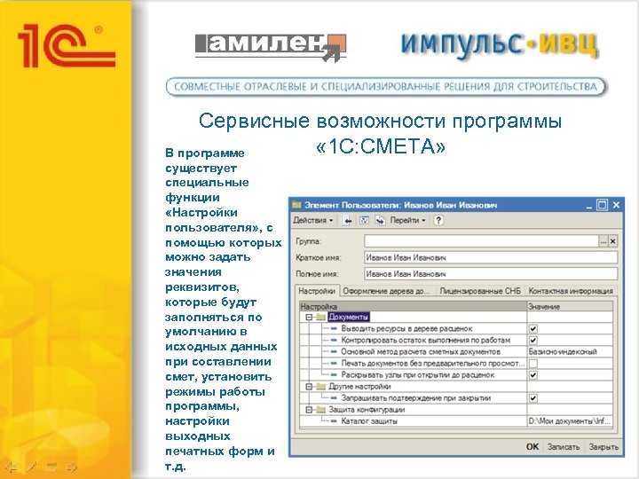The image size is (639, 479).
Task: Collapse the Защита конфигурации tree node
Action: 310,410
